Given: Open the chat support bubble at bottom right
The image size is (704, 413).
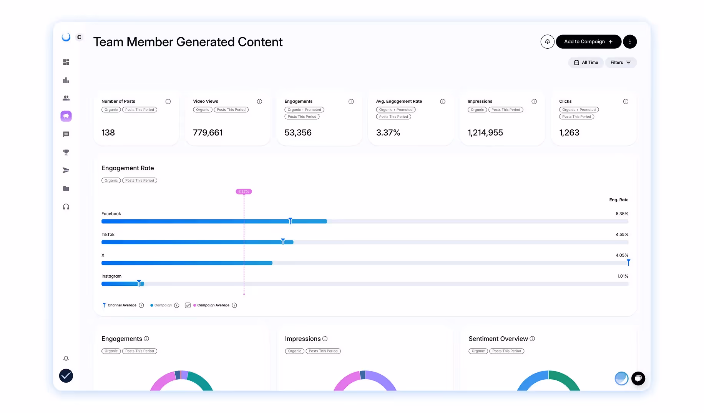Looking at the screenshot, I should point(638,378).
